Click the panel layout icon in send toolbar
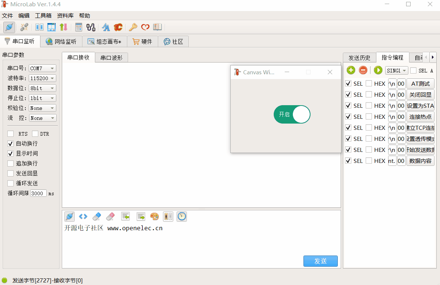The width and height of the screenshot is (440, 285). tap(168, 217)
